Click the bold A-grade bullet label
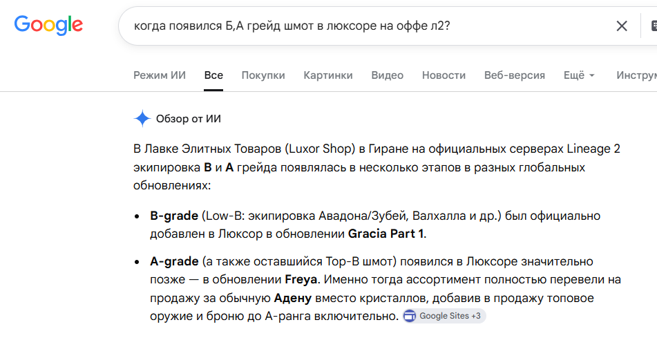The height and width of the screenshot is (338, 657). pos(174,261)
